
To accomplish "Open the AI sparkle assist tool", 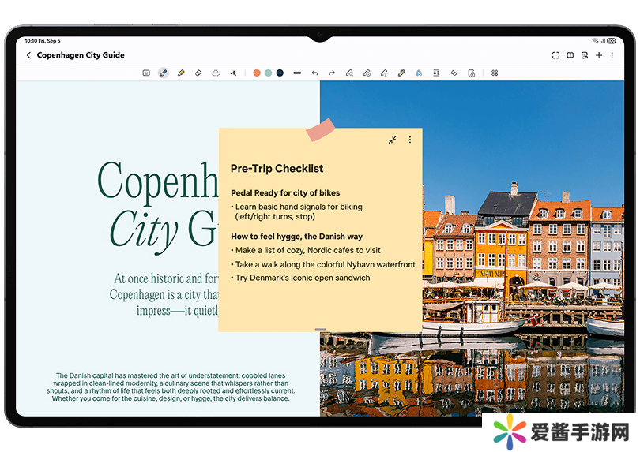I will 233,73.
